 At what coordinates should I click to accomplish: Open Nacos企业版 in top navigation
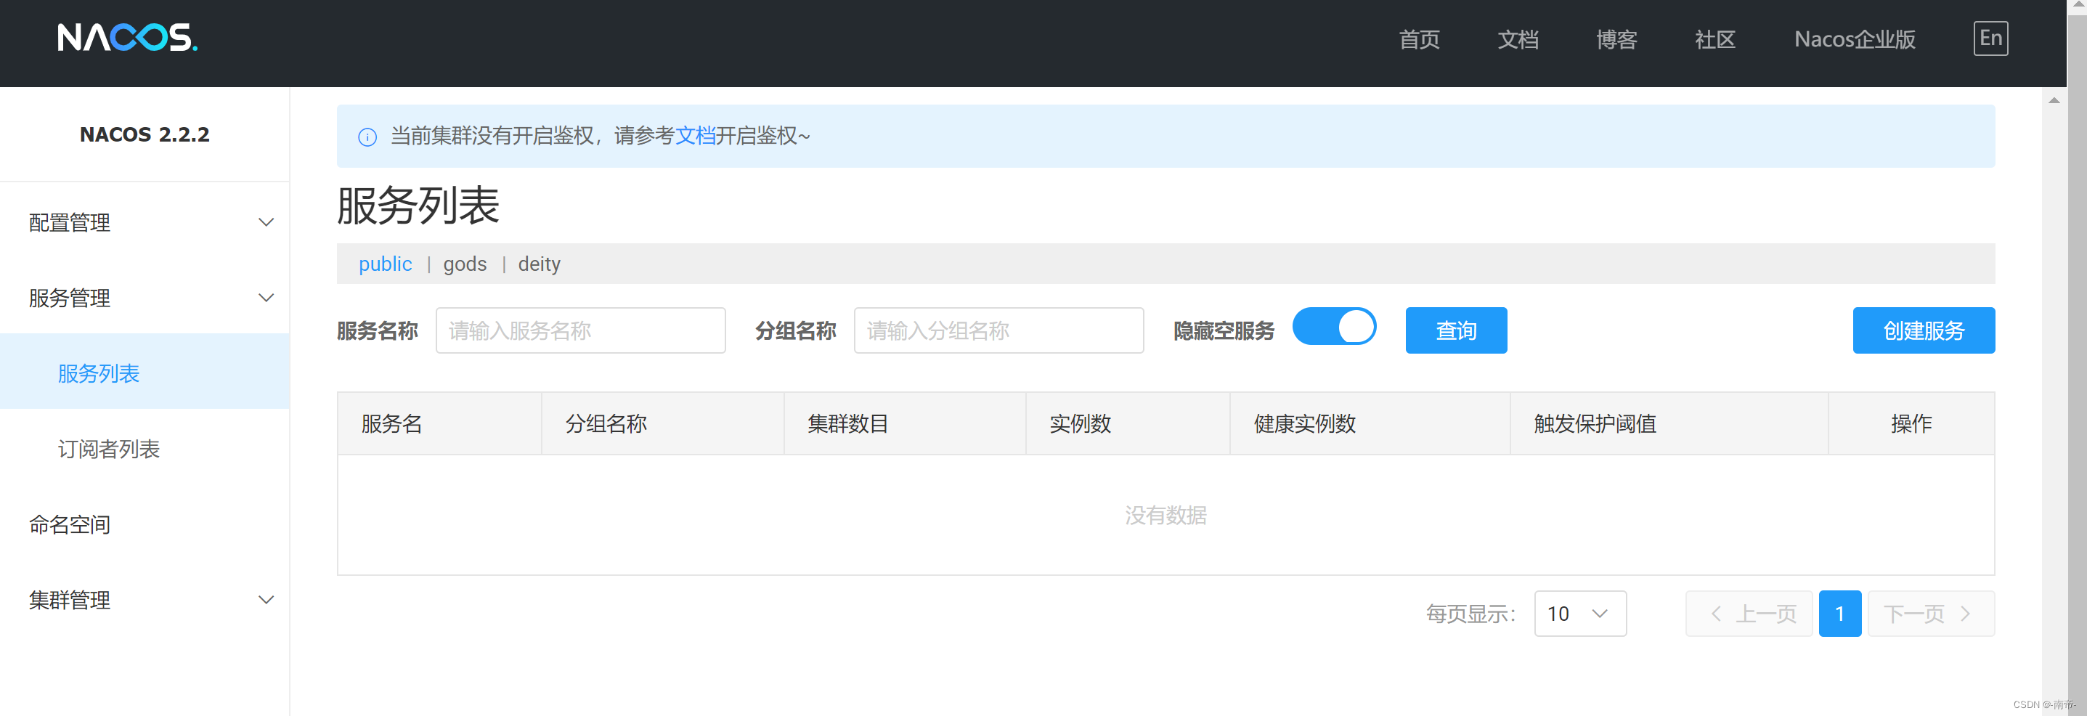1855,39
